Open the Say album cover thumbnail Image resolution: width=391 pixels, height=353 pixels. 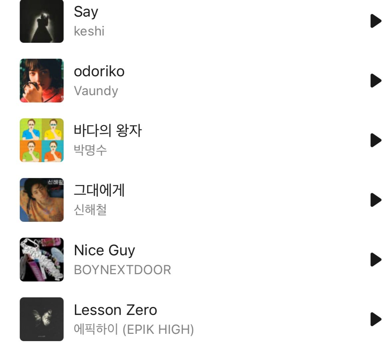point(42,21)
